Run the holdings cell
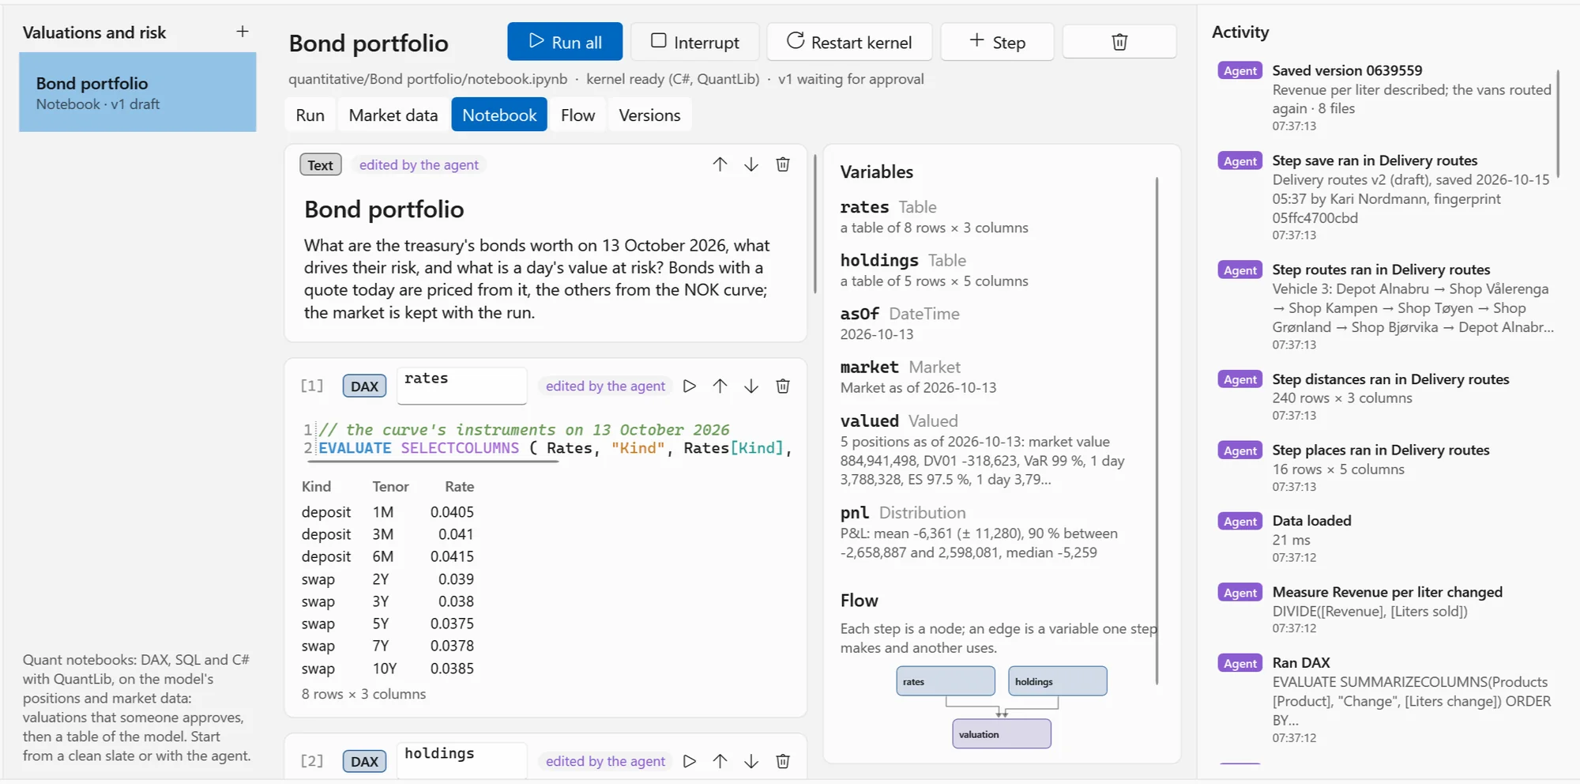 tap(690, 761)
